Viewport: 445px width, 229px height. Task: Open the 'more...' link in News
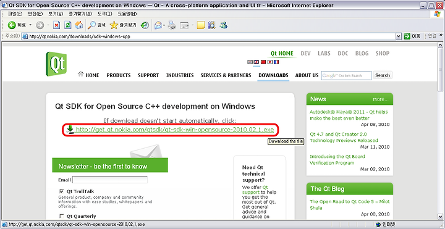(x=381, y=99)
